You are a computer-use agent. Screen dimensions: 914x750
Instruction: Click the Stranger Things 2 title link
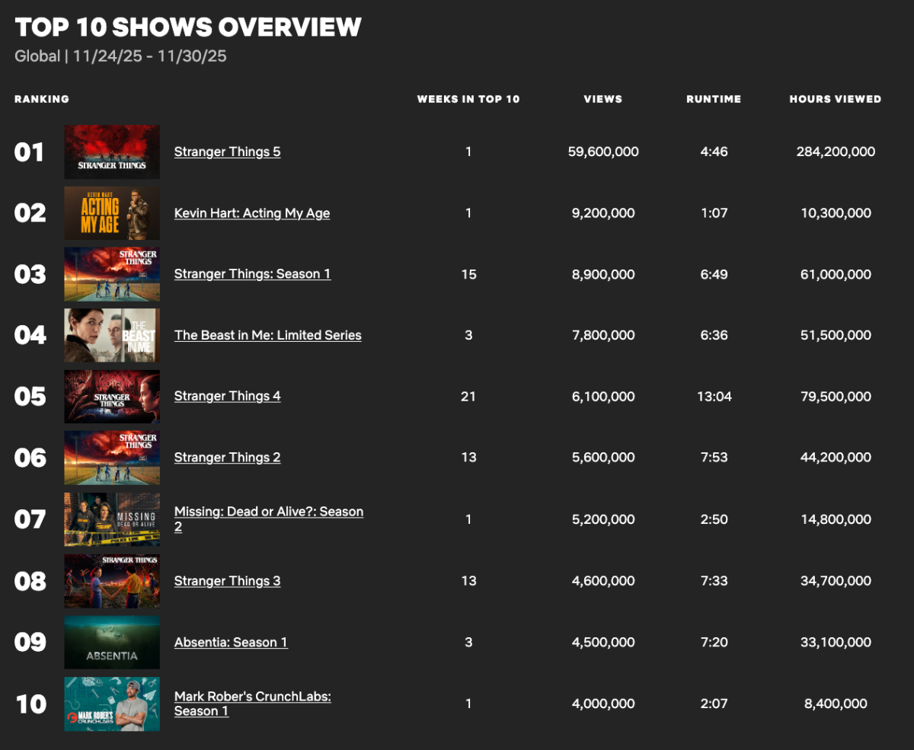pos(227,458)
